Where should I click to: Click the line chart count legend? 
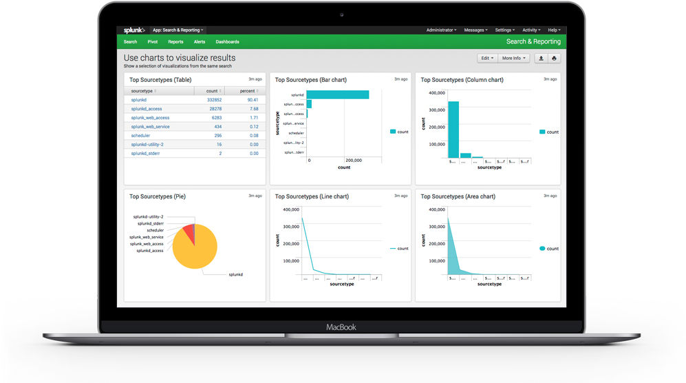pyautogui.click(x=399, y=249)
